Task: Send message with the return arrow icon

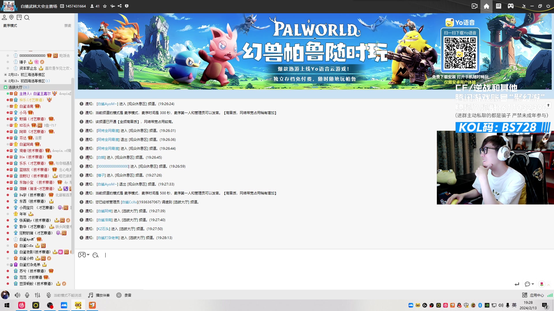Action: coord(517,284)
